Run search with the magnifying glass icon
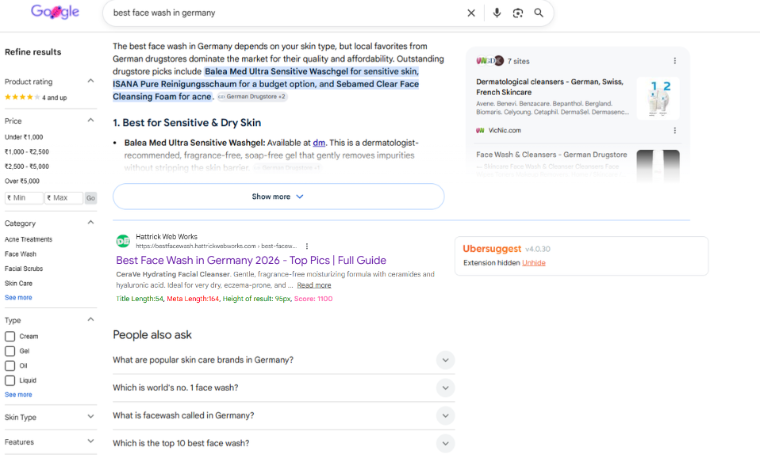 click(539, 13)
